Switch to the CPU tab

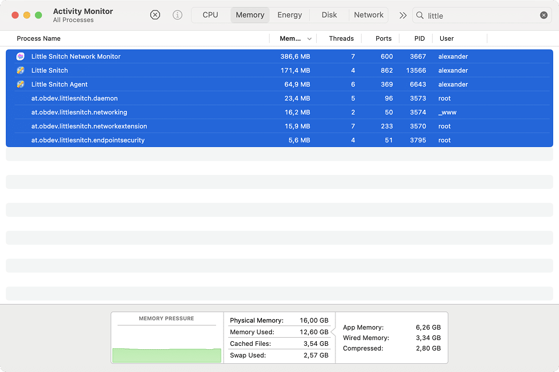(210, 15)
